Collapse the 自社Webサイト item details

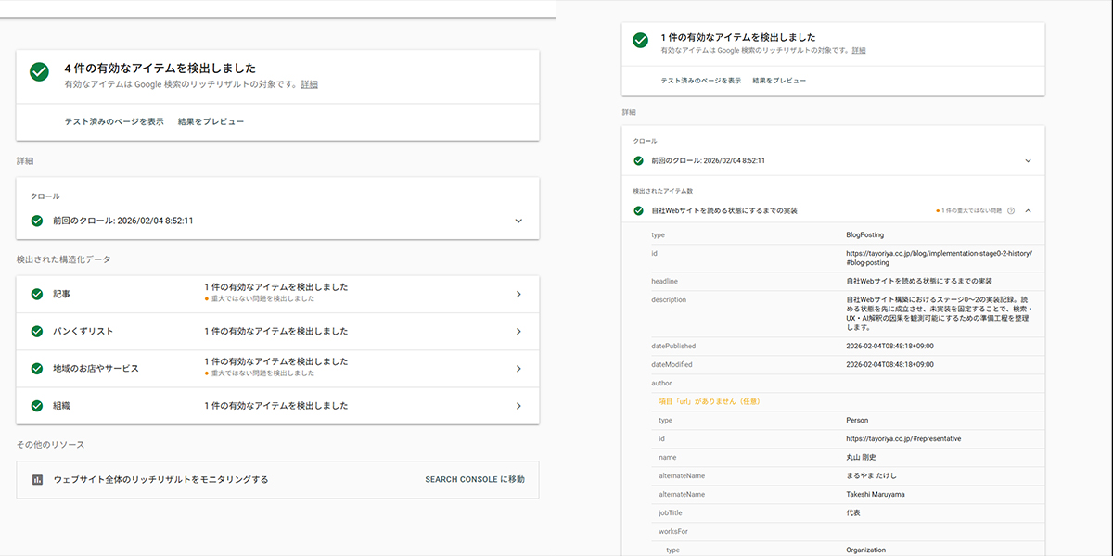pos(1028,210)
